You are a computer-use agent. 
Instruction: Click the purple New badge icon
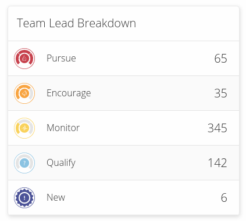(24, 198)
